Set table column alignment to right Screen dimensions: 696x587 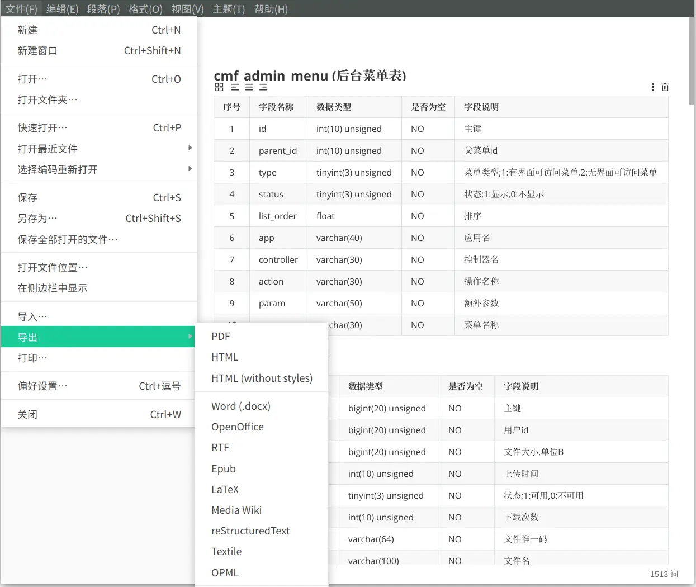[x=263, y=87]
